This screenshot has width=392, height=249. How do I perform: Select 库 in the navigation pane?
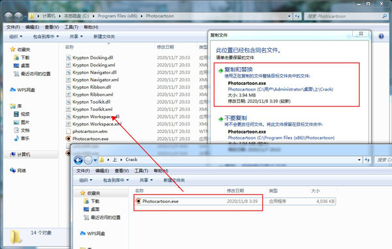point(16,106)
